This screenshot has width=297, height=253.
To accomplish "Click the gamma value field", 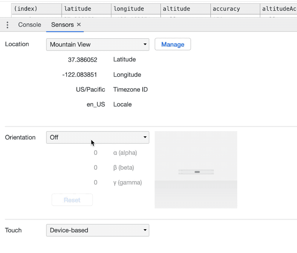I will point(95,182).
